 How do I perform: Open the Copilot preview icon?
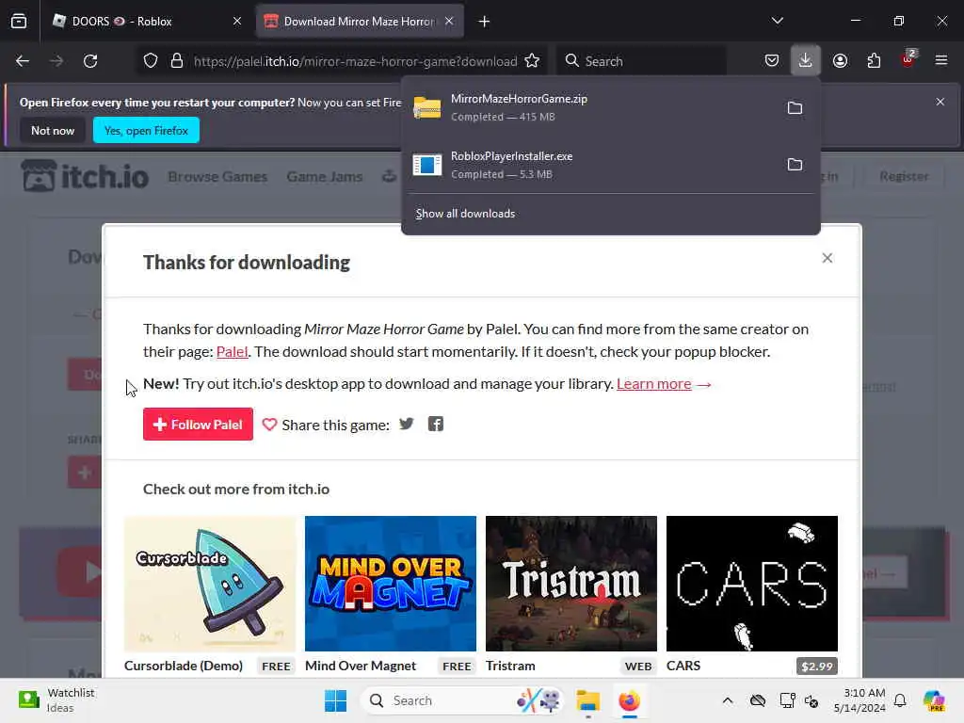(934, 700)
